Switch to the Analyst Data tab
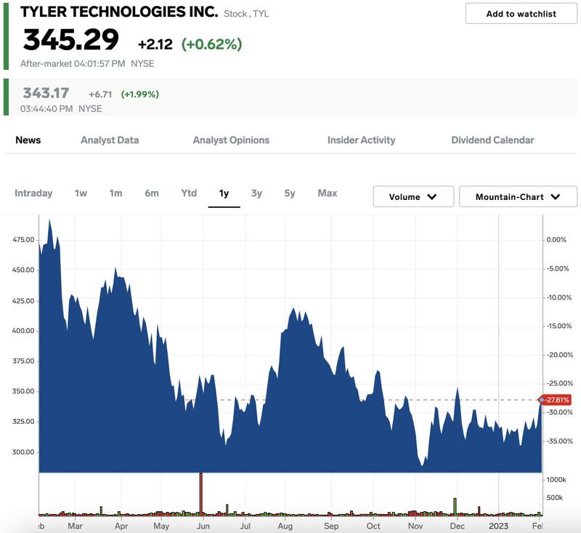Screen dimensions: 581x533 pos(110,140)
